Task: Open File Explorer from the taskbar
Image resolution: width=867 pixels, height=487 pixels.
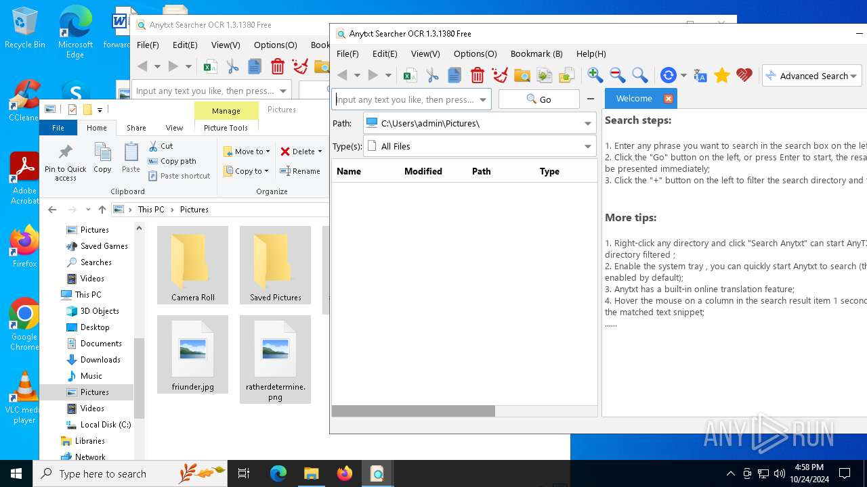Action: coord(312,473)
